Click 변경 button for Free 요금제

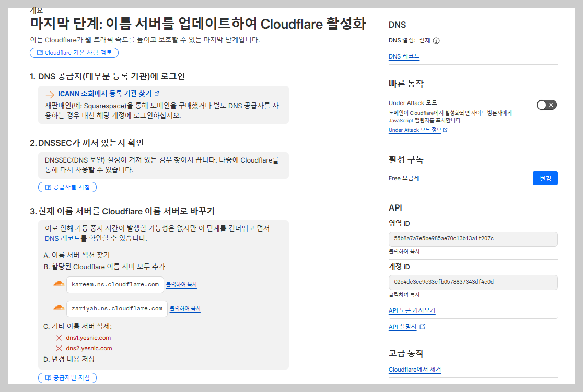pos(545,178)
